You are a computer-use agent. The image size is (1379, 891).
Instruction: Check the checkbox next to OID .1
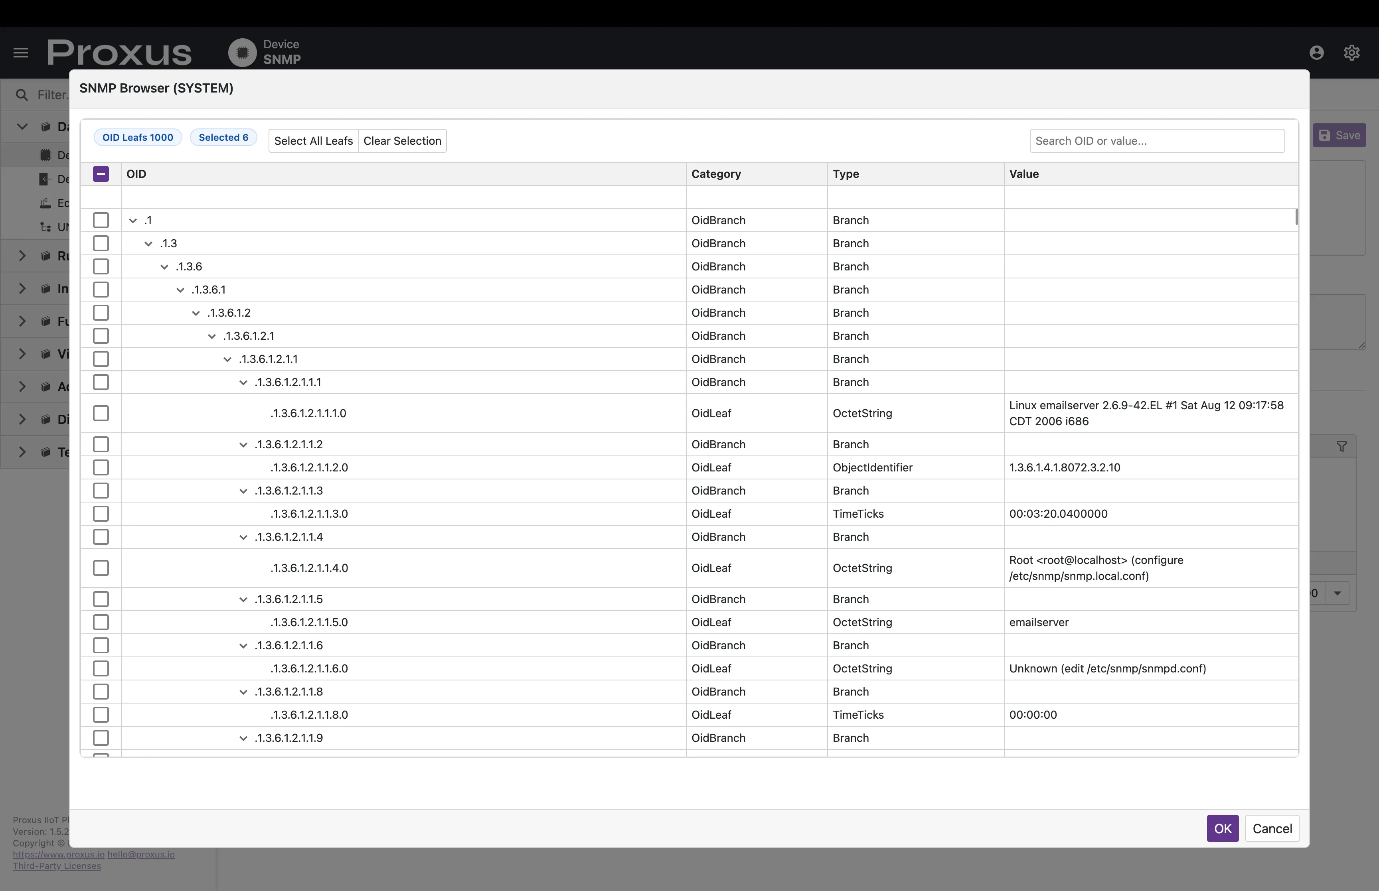tap(101, 220)
